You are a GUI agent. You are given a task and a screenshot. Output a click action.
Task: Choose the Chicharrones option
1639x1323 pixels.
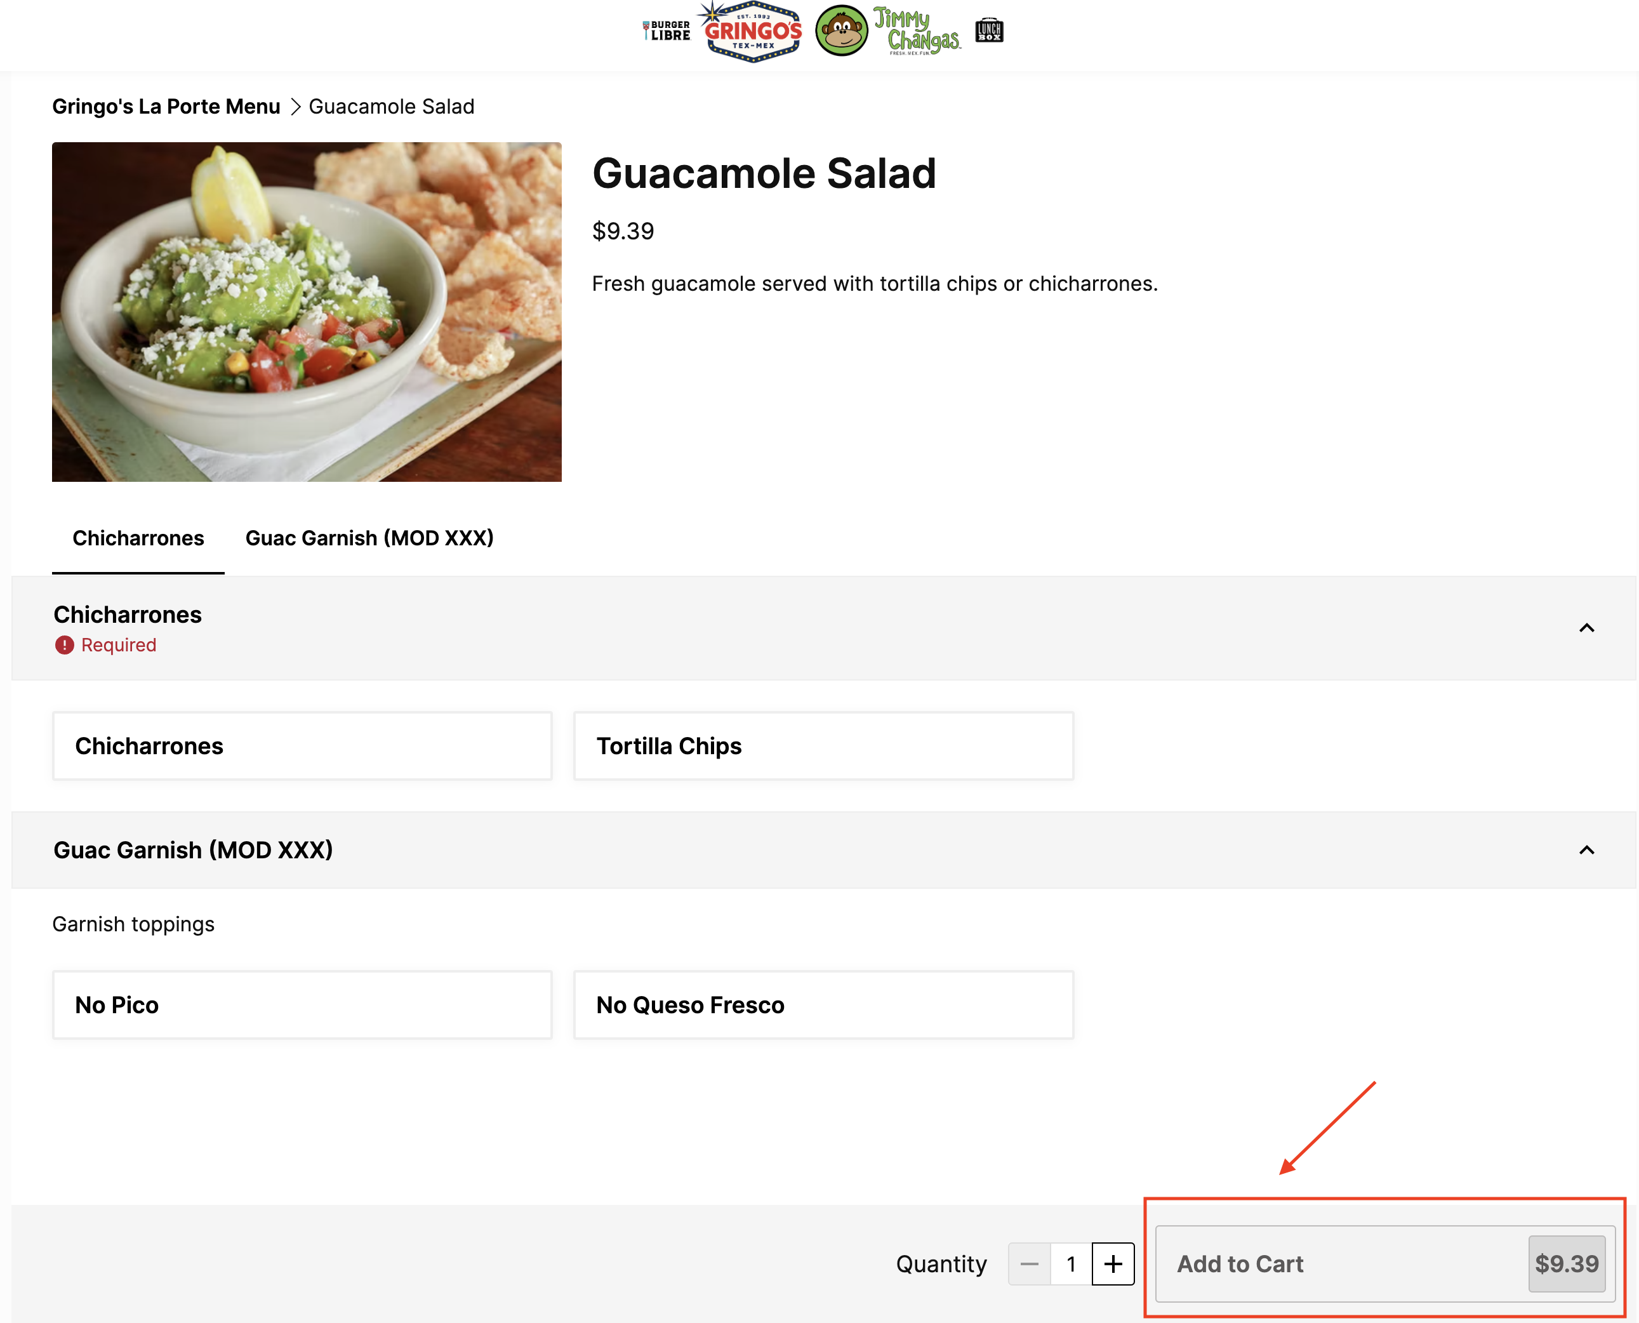303,746
